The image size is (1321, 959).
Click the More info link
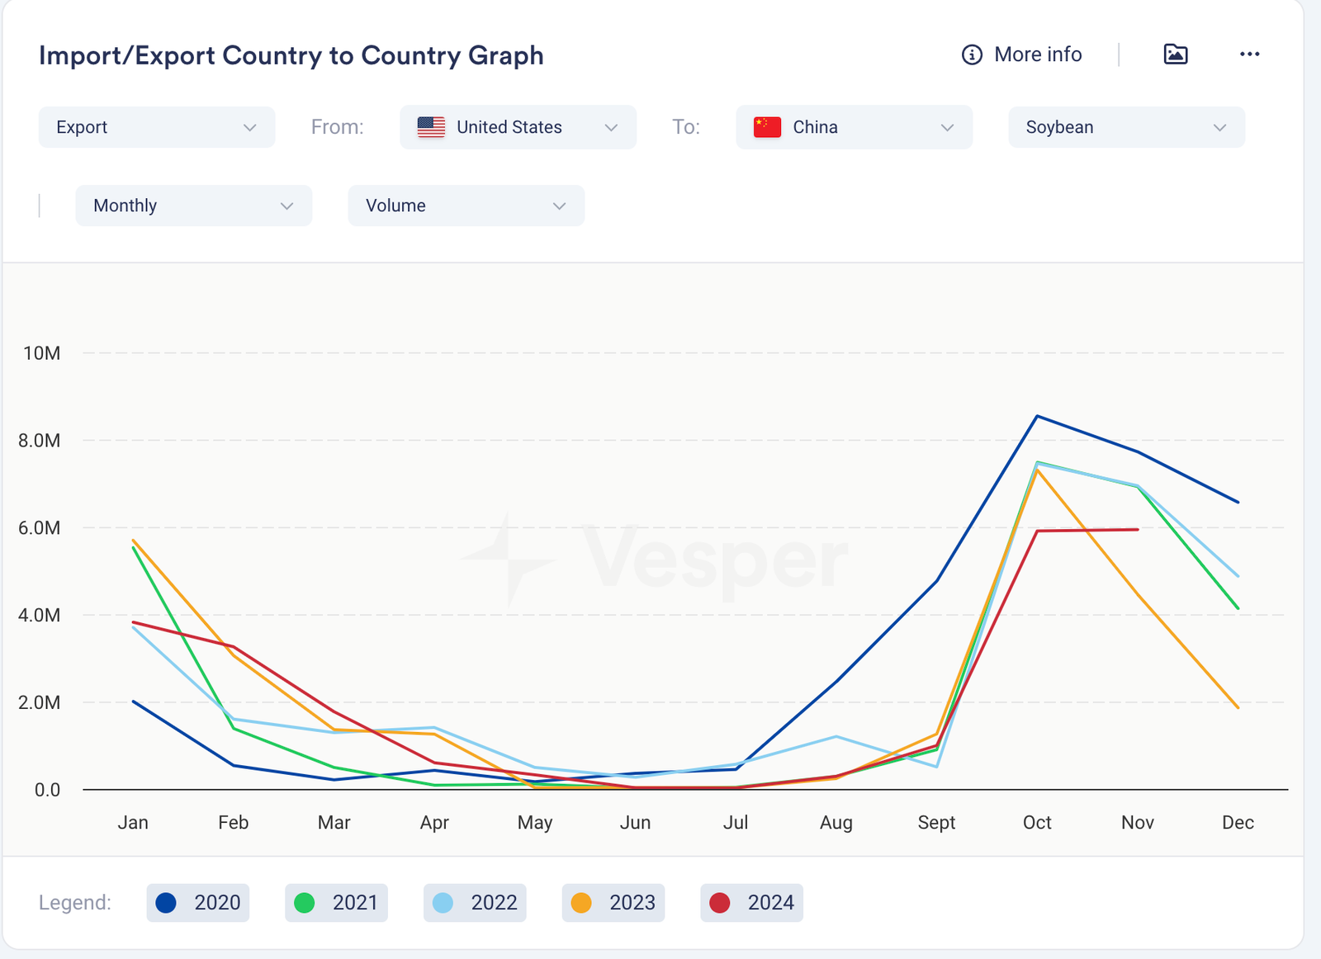(x=1038, y=54)
